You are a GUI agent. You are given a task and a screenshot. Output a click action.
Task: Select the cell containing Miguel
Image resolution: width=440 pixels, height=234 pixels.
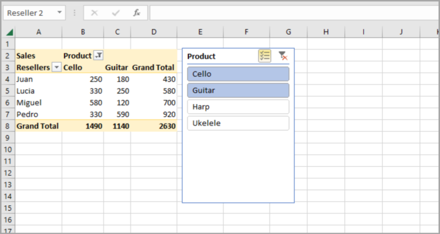point(39,103)
